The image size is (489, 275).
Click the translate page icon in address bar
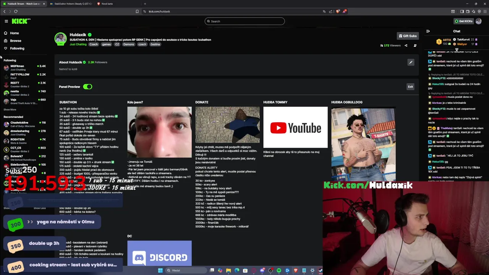[324, 11]
